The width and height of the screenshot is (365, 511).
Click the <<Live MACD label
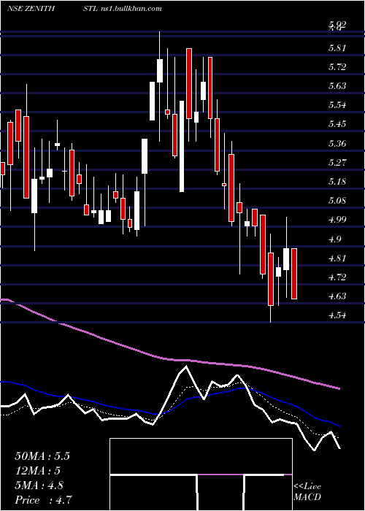coord(307,492)
